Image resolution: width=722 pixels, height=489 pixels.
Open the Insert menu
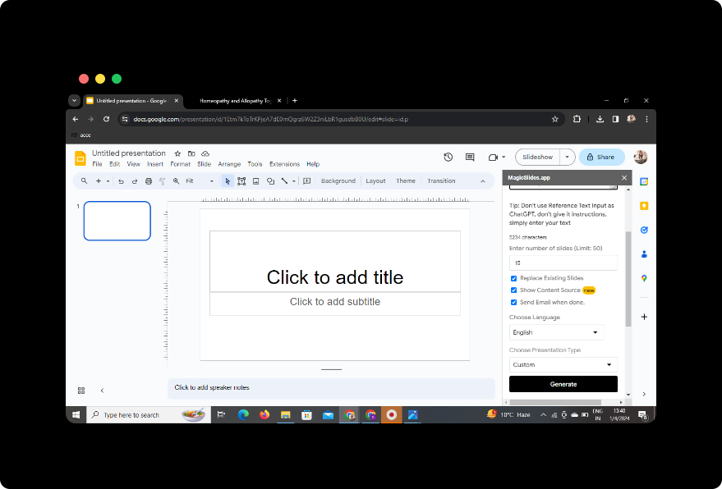click(155, 164)
